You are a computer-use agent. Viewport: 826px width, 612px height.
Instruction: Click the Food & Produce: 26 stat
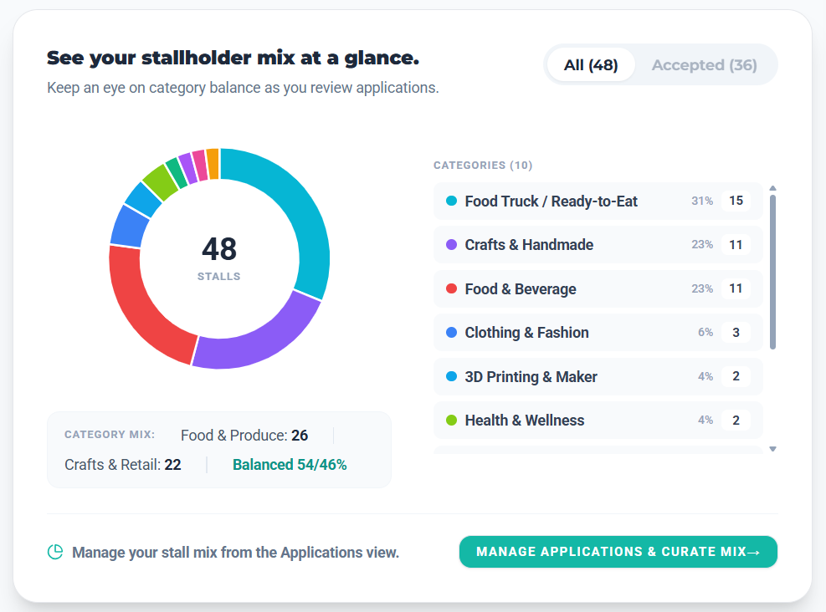(x=244, y=436)
